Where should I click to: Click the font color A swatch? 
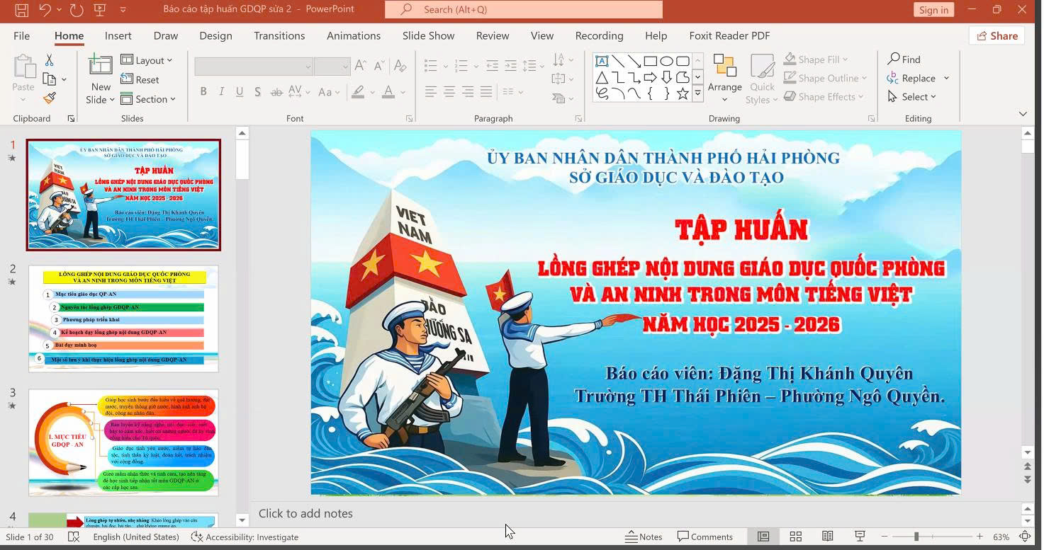point(388,91)
